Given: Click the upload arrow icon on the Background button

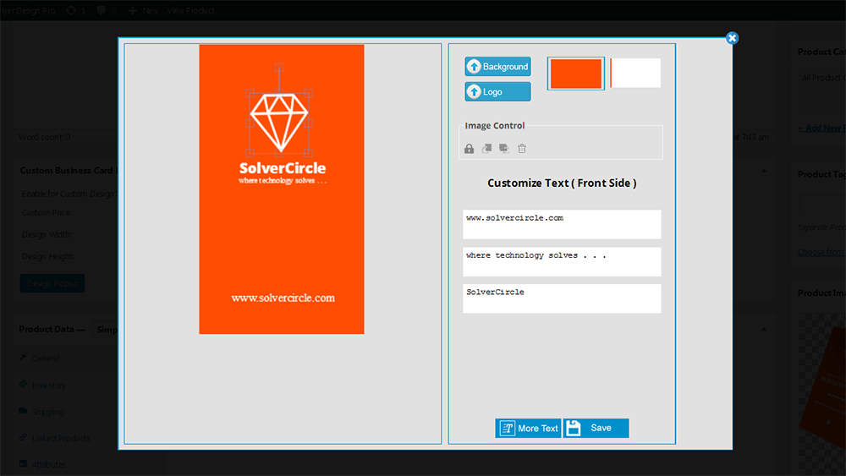Looking at the screenshot, I should 474,66.
